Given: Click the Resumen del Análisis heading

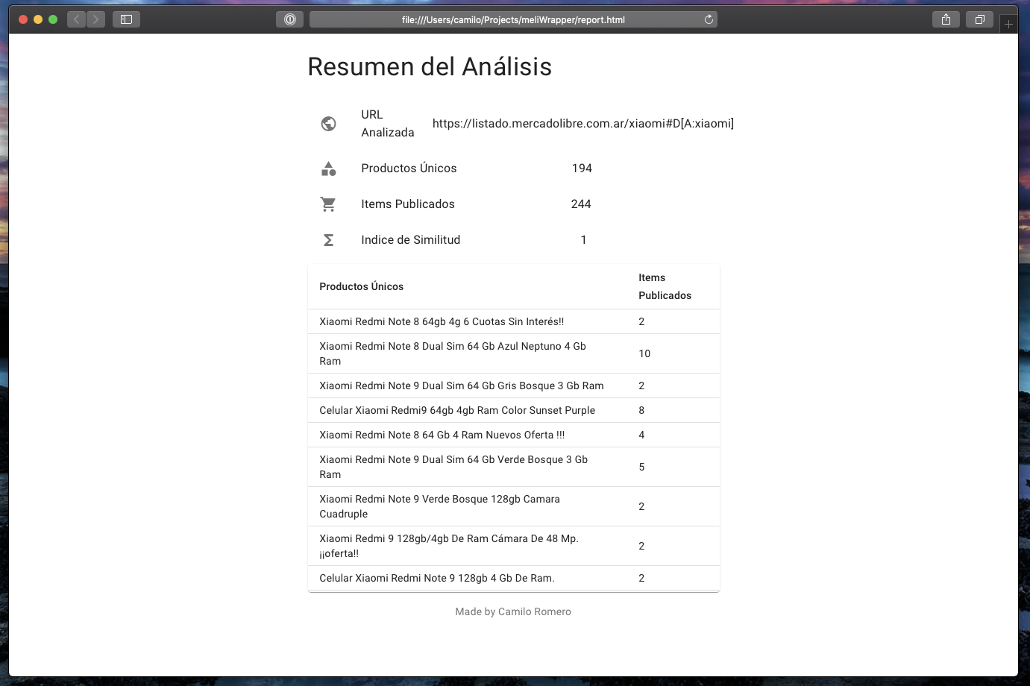Looking at the screenshot, I should coord(430,66).
